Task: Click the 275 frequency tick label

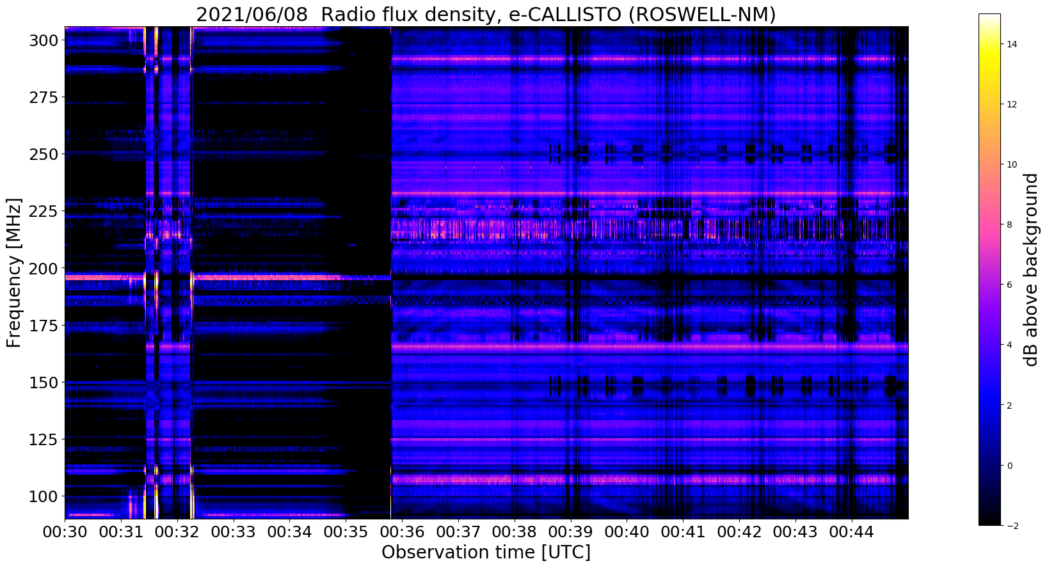Action: click(x=44, y=97)
